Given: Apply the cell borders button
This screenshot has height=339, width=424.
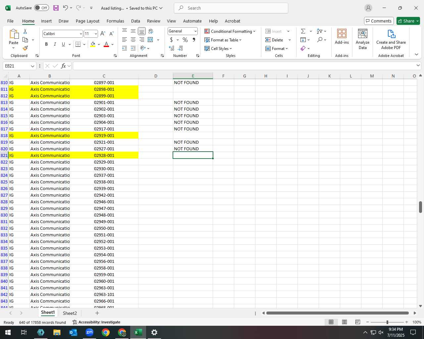Looking at the screenshot, I should click(x=78, y=44).
